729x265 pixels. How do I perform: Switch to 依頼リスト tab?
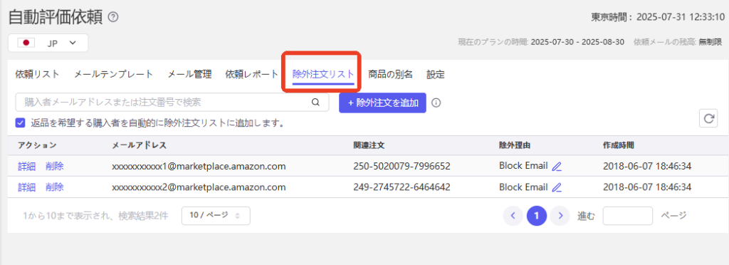point(37,74)
